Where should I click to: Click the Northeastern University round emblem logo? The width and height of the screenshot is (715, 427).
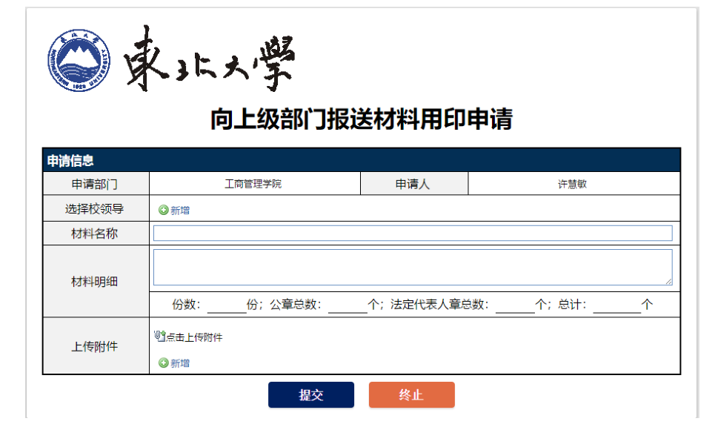point(77,62)
